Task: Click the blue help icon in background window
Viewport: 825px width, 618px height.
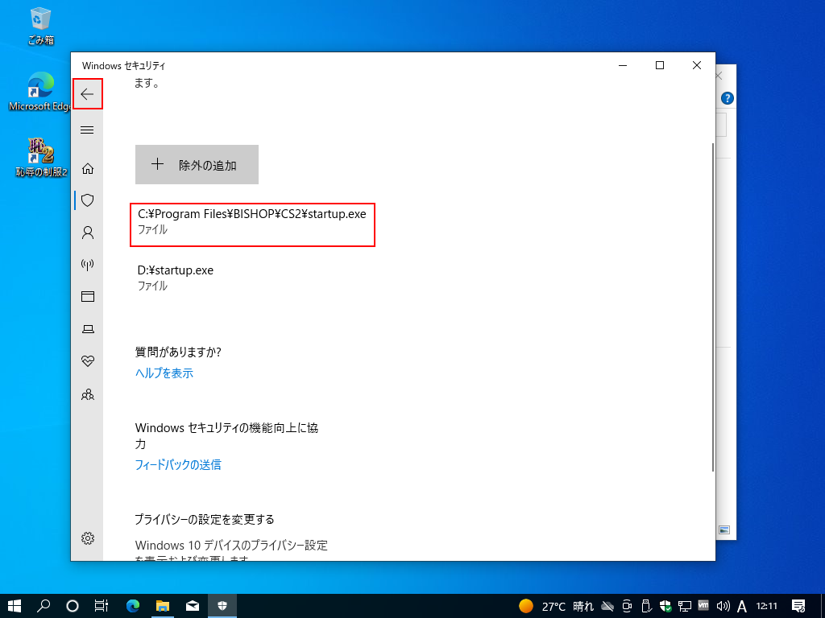Action: [x=728, y=98]
